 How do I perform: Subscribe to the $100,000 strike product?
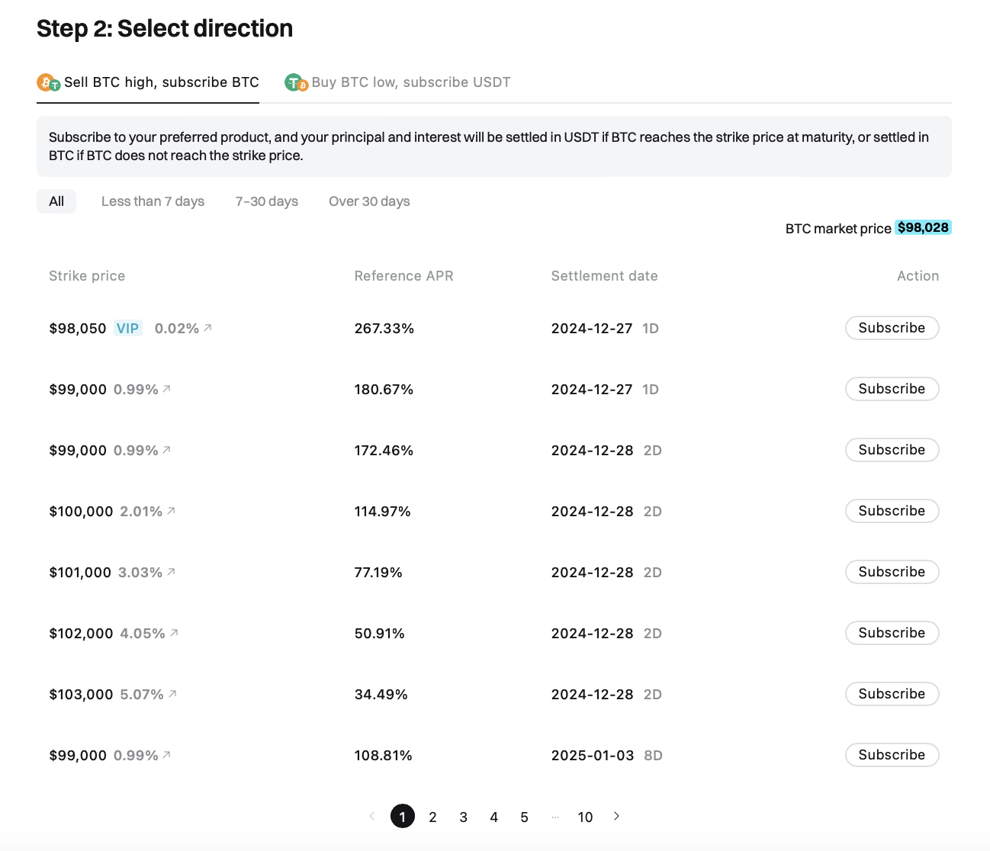pos(892,511)
